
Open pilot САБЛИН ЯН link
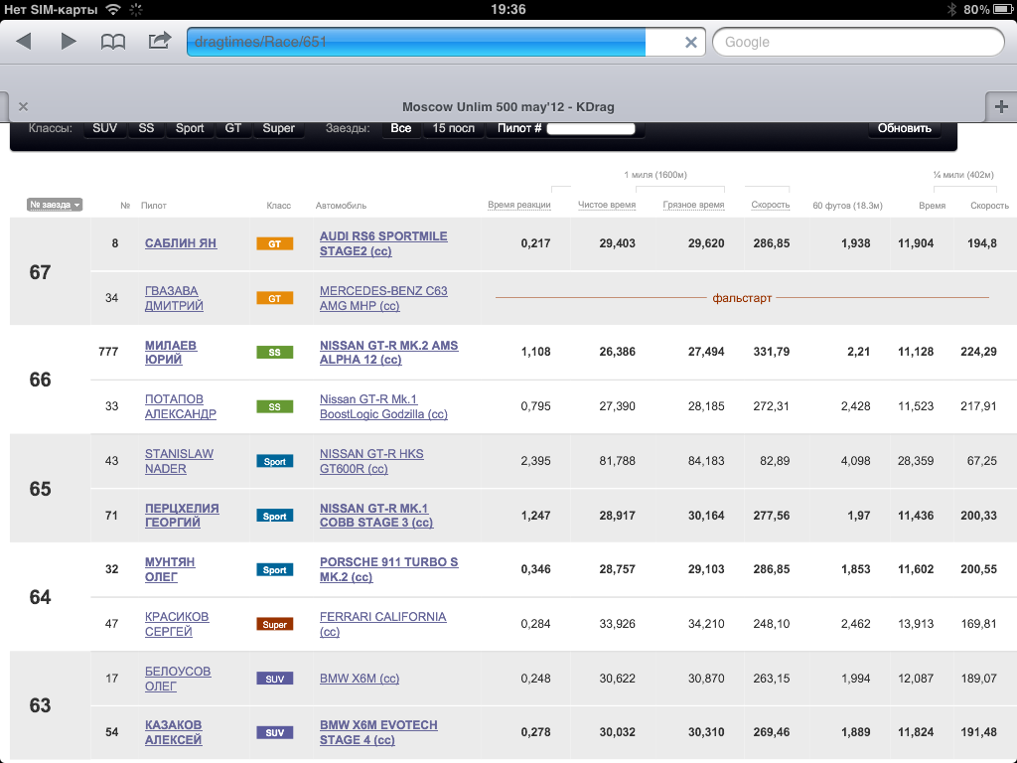pos(181,243)
